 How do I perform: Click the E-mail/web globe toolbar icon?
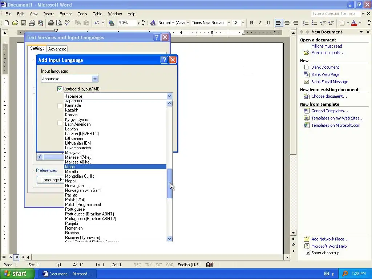pos(111,23)
